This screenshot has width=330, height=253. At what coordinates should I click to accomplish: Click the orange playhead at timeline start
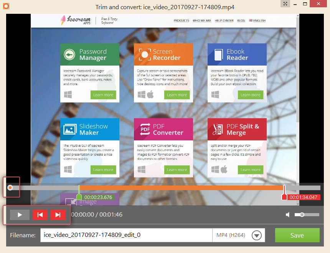pyautogui.click(x=10, y=187)
